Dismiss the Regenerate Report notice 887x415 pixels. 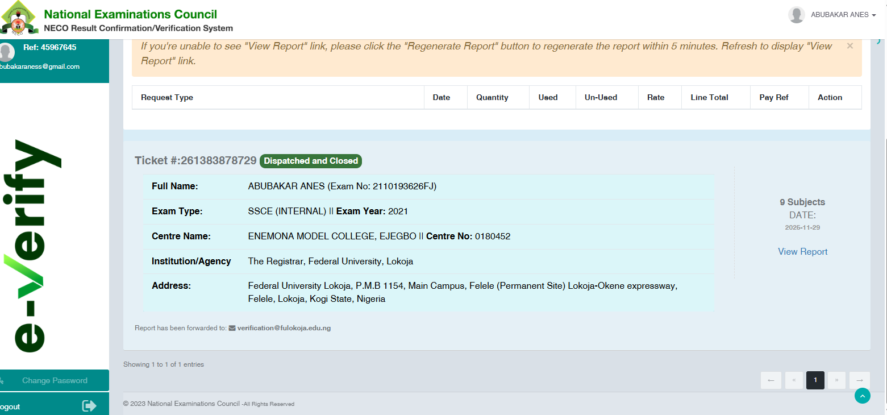(849, 46)
